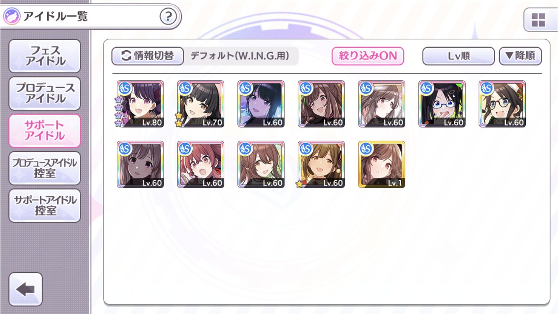The height and width of the screenshot is (314, 558).
Task: Switch to the フェスアイドル tab
Action: (x=45, y=56)
